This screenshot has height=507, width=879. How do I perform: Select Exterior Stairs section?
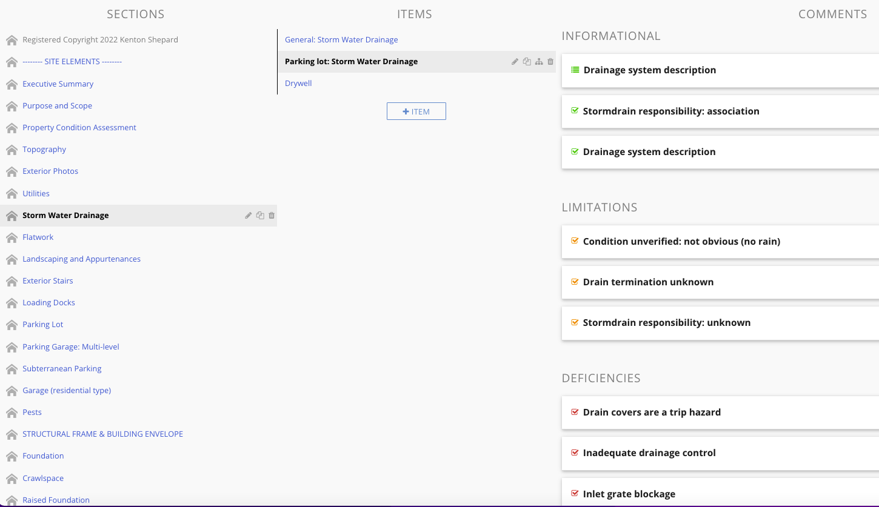47,281
